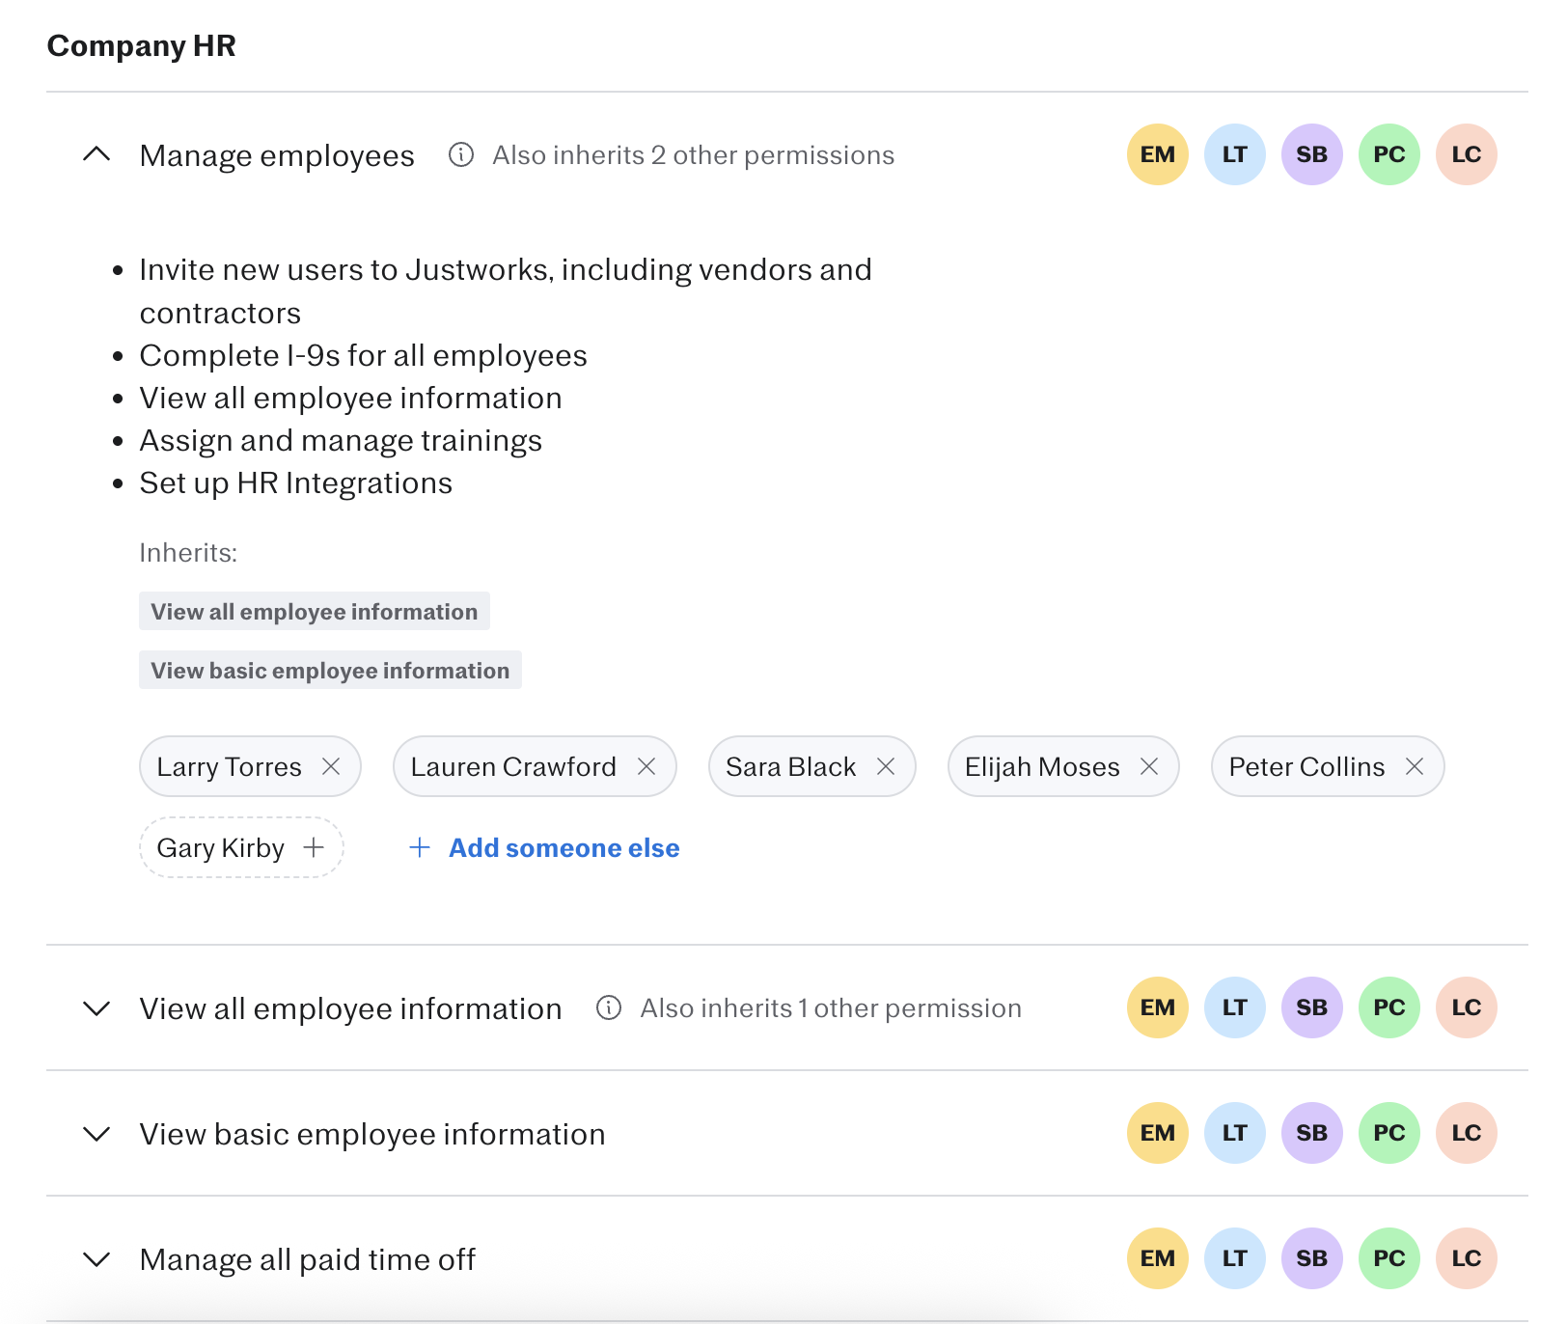1567x1324 pixels.
Task: Click the X on Sara Black chip
Action: 886,766
